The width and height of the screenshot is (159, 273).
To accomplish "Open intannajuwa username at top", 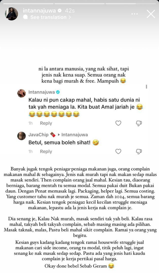I will click(39, 11).
